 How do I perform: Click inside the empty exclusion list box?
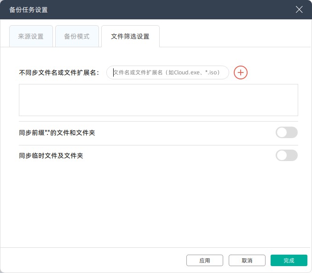pos(158,100)
